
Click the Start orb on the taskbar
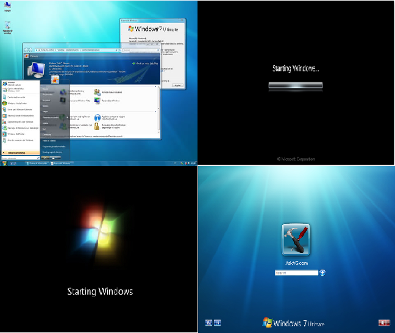coord(5,163)
